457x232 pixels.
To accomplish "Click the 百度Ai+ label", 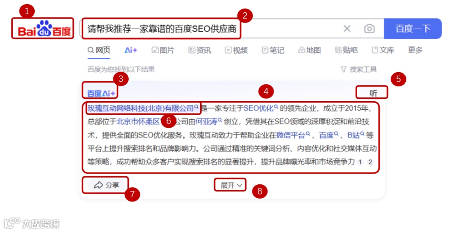I will pyautogui.click(x=101, y=94).
